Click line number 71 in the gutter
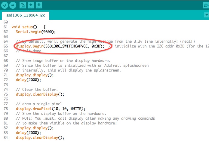209x141 pixels. [6, 75]
